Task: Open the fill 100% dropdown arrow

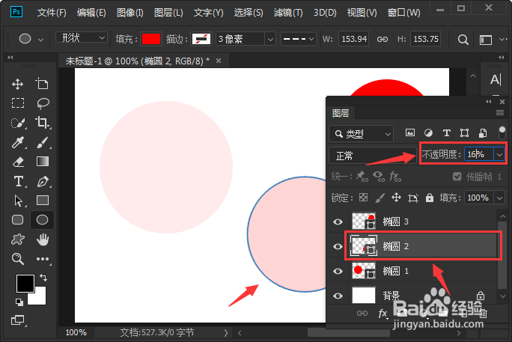Action: (x=499, y=198)
